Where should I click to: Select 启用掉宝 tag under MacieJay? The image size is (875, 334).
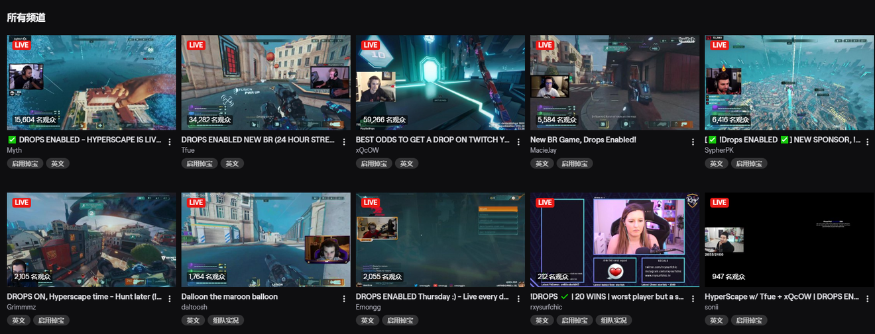(575, 163)
